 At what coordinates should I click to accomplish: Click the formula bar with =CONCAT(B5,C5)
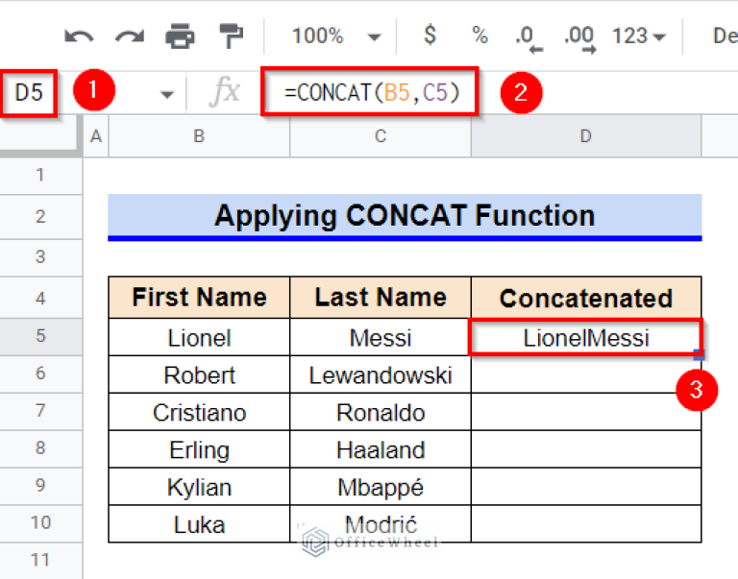tap(371, 92)
